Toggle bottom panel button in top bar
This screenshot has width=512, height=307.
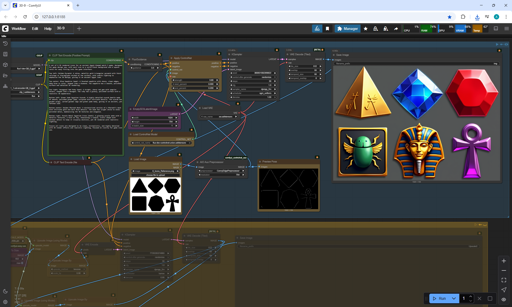click(496, 29)
